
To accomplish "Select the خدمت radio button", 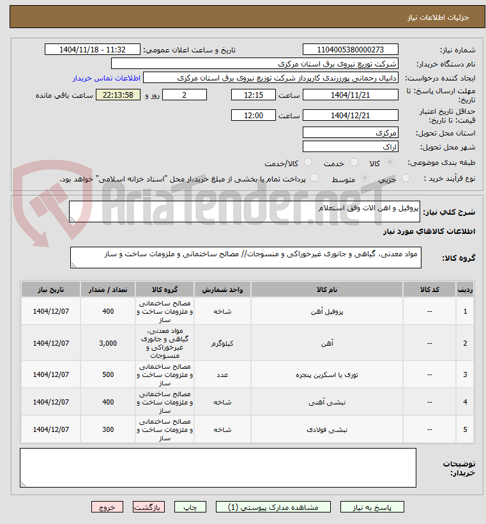I will click(354, 162).
